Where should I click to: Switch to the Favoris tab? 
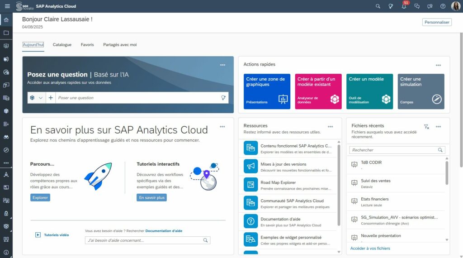click(87, 45)
